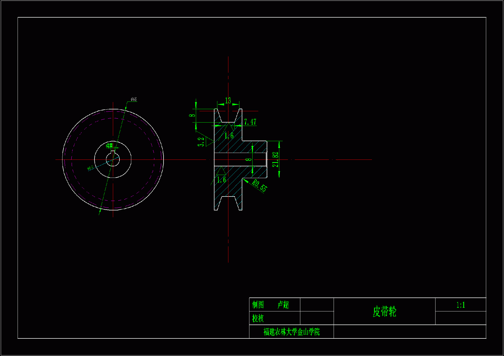
Task: Select the Φ8.0 cyan diameter label
Action: 90,168
